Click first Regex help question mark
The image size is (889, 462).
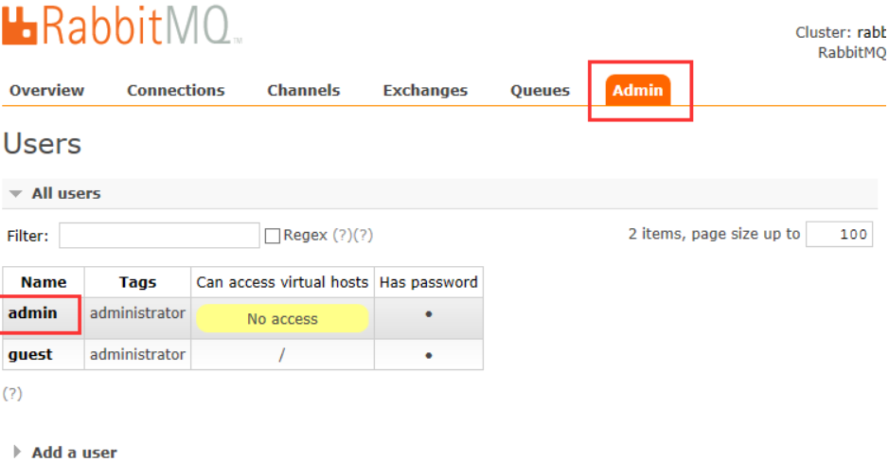click(x=342, y=236)
